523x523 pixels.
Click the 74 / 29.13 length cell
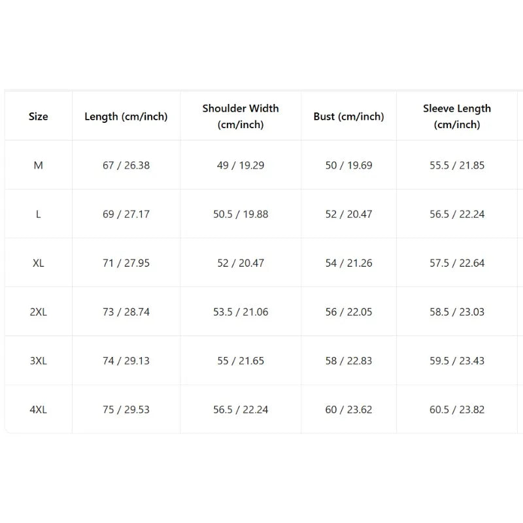(x=126, y=361)
